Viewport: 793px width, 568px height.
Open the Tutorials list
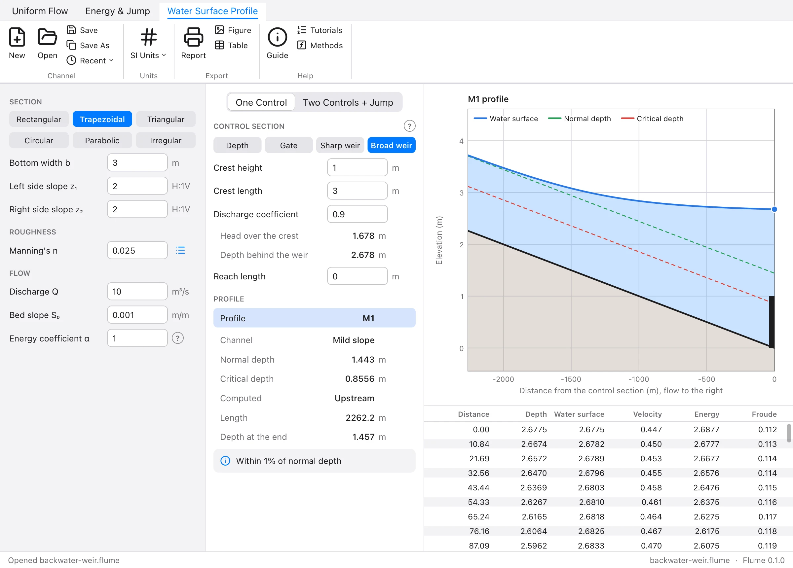tap(320, 30)
